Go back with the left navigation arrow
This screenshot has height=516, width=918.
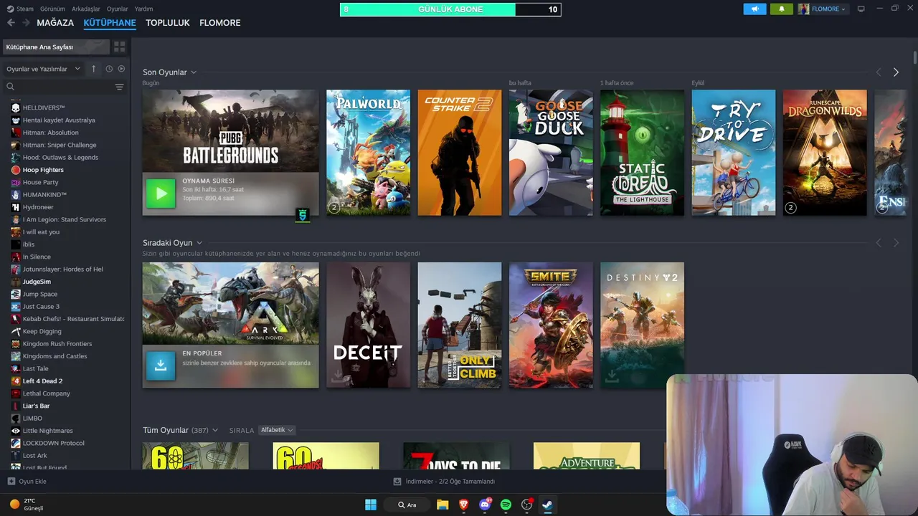click(x=11, y=23)
